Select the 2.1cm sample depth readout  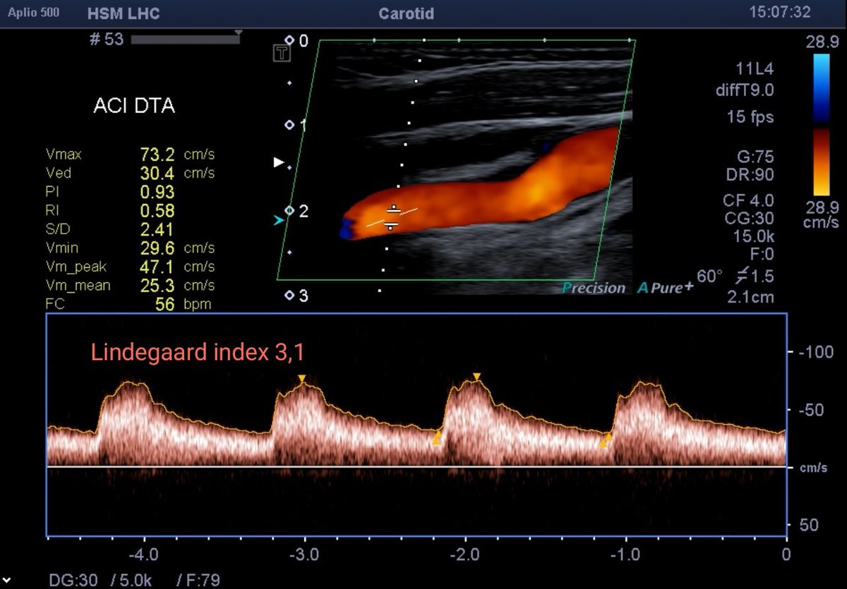pos(750,297)
